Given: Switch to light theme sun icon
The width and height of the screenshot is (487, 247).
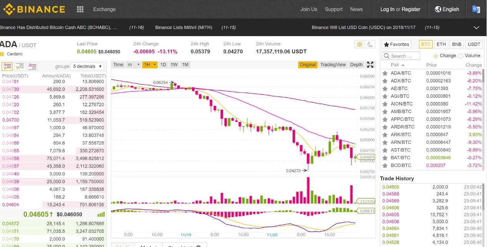Looking at the screenshot, I should [359, 44].
